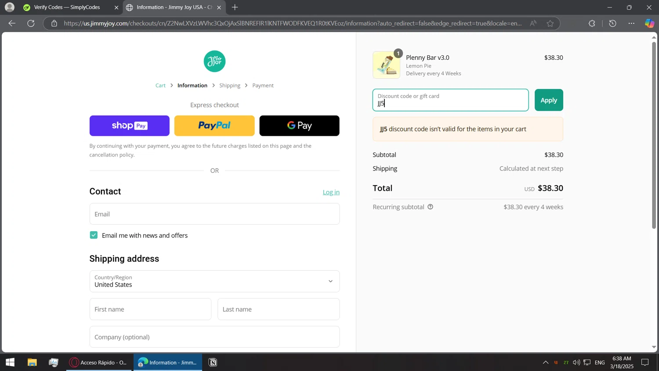Open the browser history icon
The image size is (659, 371).
coord(612,23)
